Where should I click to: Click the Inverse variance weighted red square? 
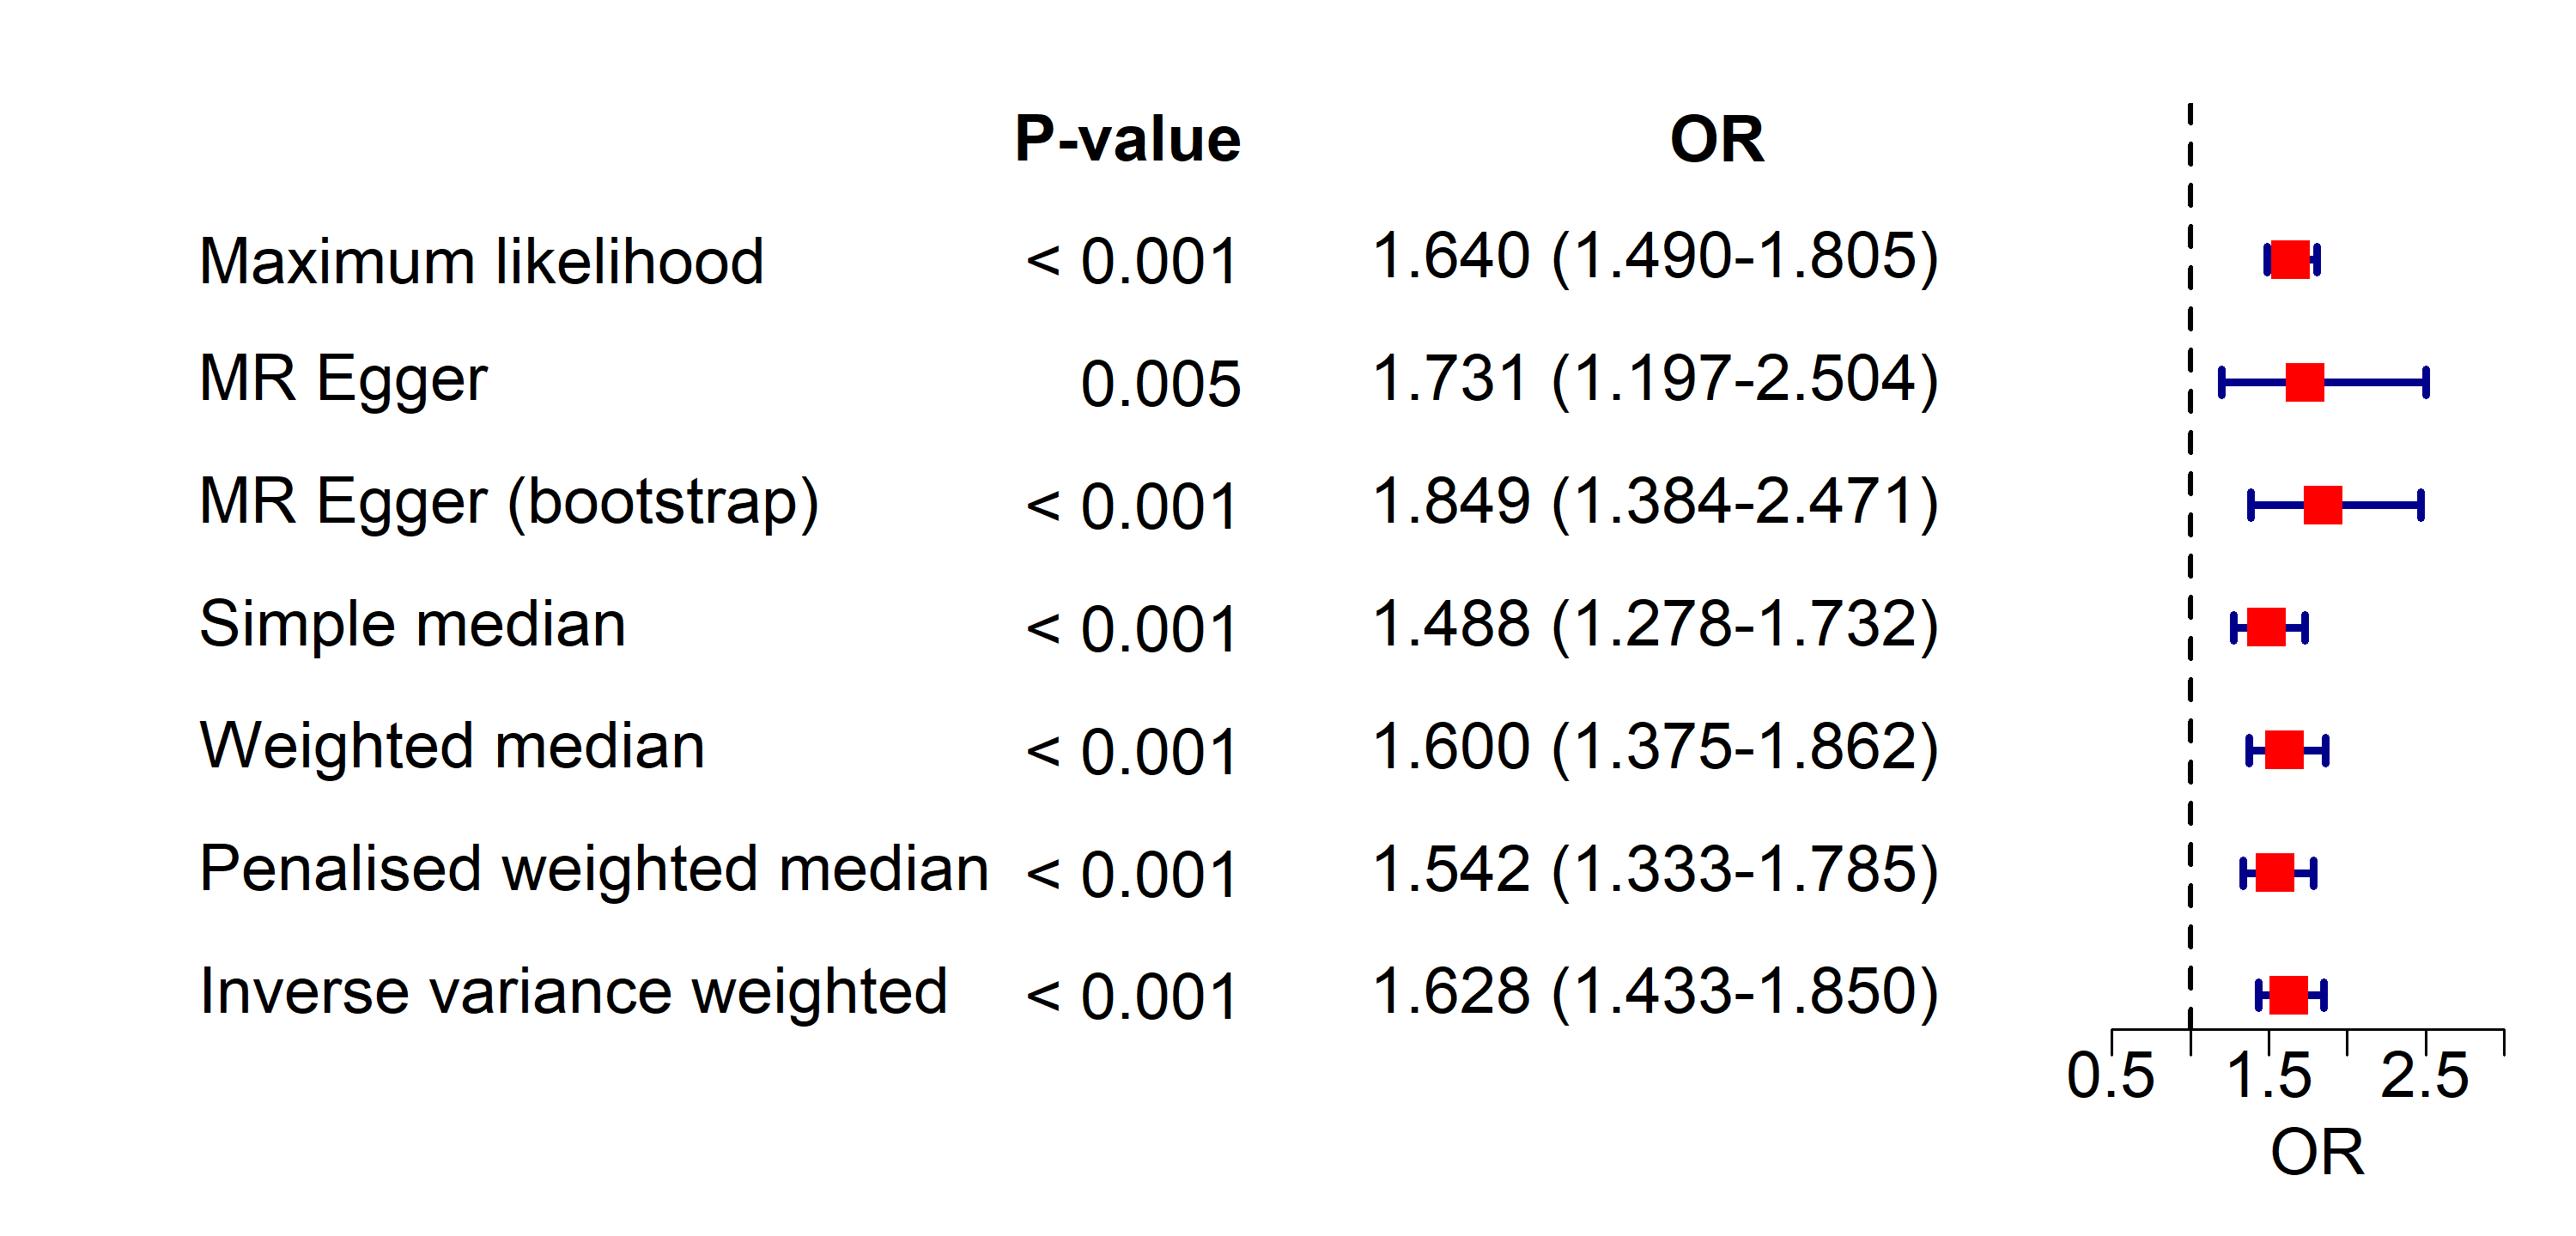click(2288, 995)
